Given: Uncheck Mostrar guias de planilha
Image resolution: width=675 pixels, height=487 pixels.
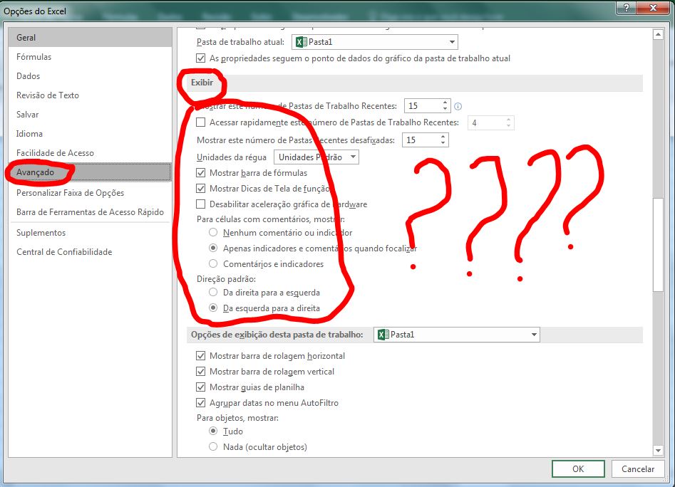Looking at the screenshot, I should pos(200,387).
